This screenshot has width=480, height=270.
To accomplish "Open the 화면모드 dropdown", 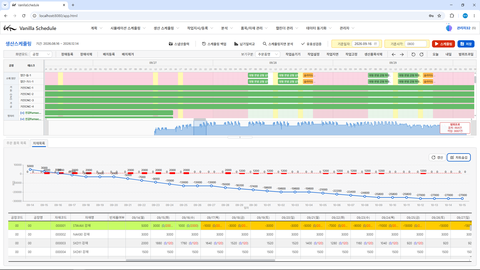I will point(41,54).
